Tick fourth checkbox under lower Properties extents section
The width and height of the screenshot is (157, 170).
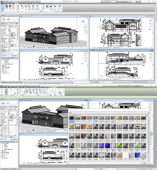9,131
